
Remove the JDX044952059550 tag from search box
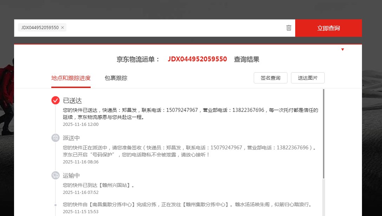pyautogui.click(x=63, y=28)
